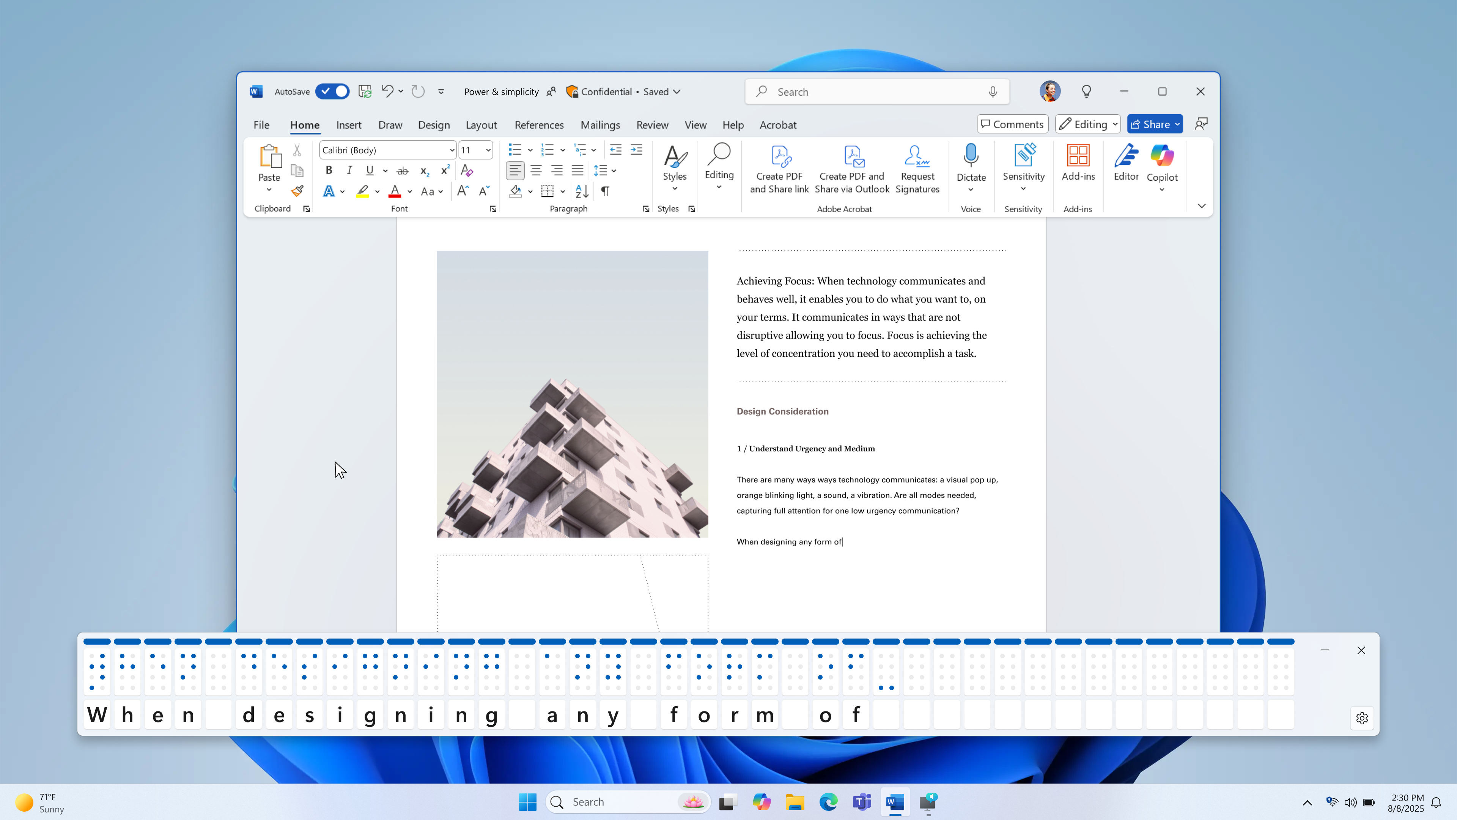1457x820 pixels.
Task: Toggle the AutoSave switch off
Action: point(333,91)
